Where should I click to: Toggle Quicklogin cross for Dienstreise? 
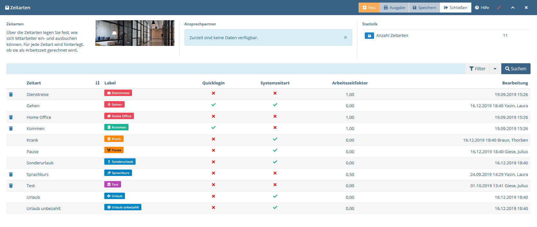pyautogui.click(x=213, y=93)
